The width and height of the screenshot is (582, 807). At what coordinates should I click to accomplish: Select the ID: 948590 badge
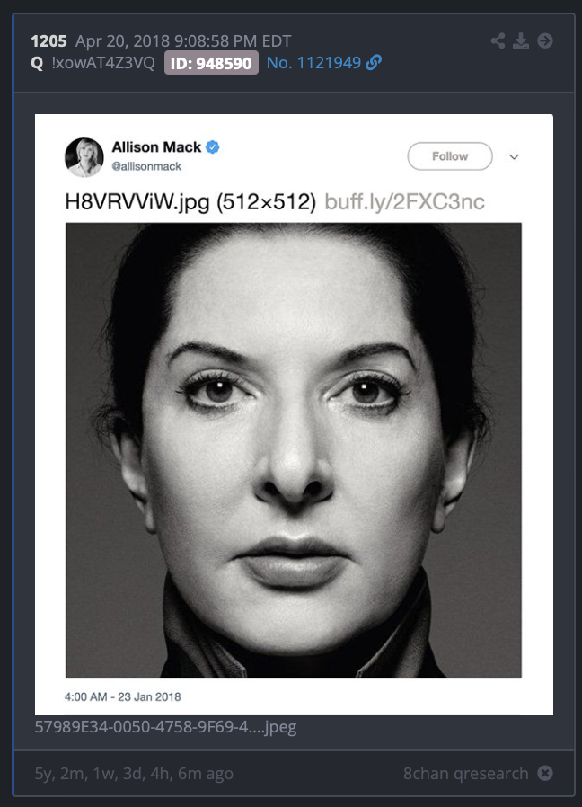(211, 63)
